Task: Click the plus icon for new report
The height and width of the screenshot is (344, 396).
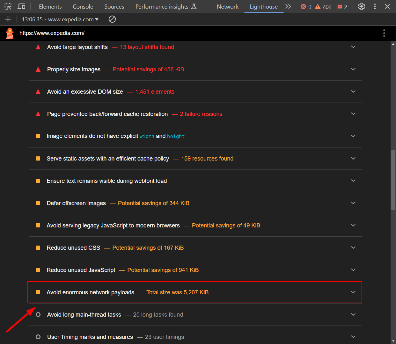Action: (x=8, y=19)
